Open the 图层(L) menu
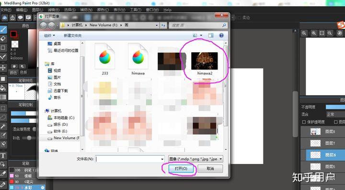This screenshot has height=190, width=345. [x=37, y=10]
